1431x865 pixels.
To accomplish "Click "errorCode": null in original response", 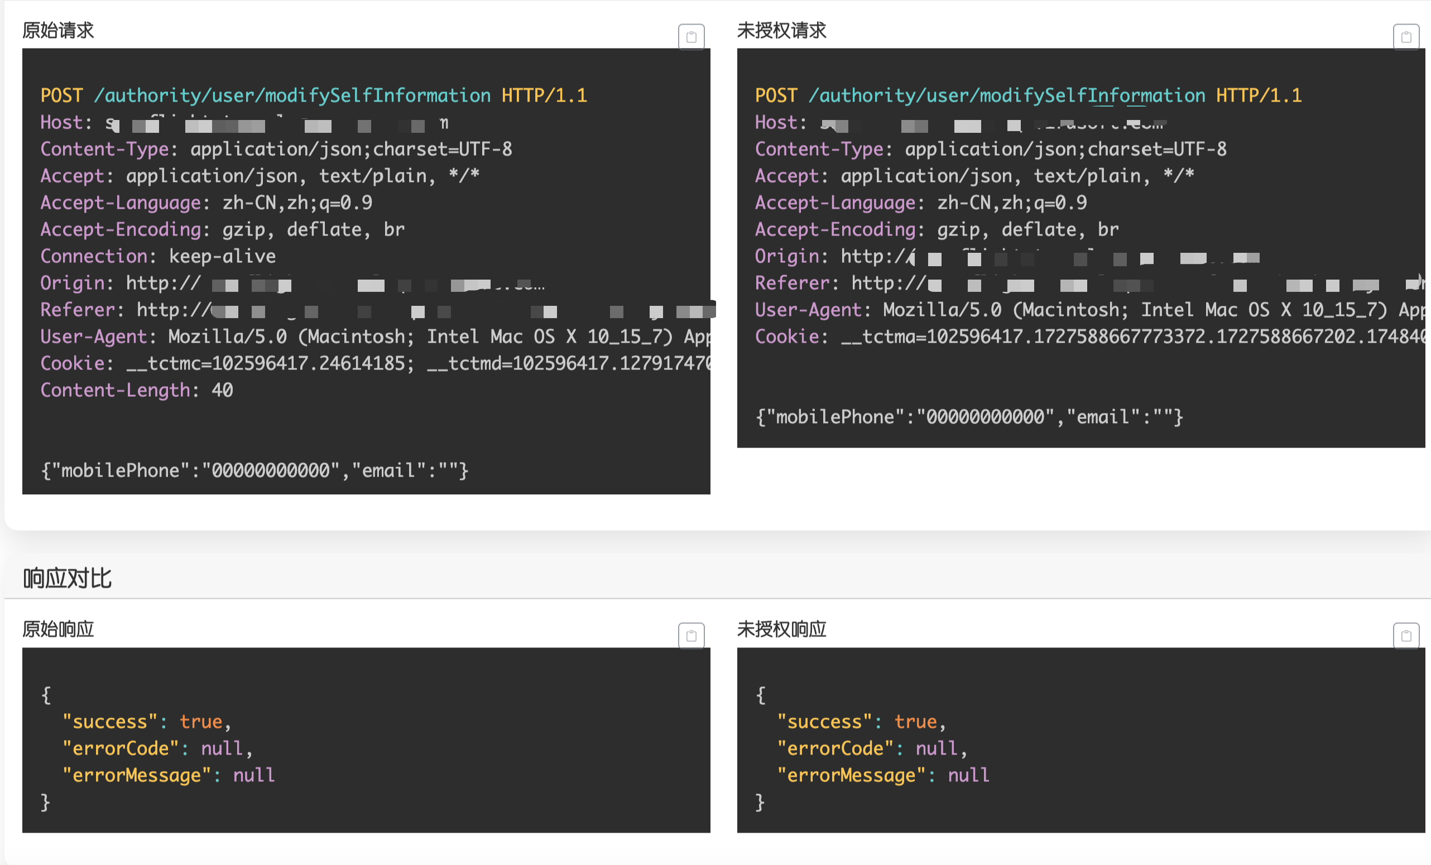I will coord(157,748).
